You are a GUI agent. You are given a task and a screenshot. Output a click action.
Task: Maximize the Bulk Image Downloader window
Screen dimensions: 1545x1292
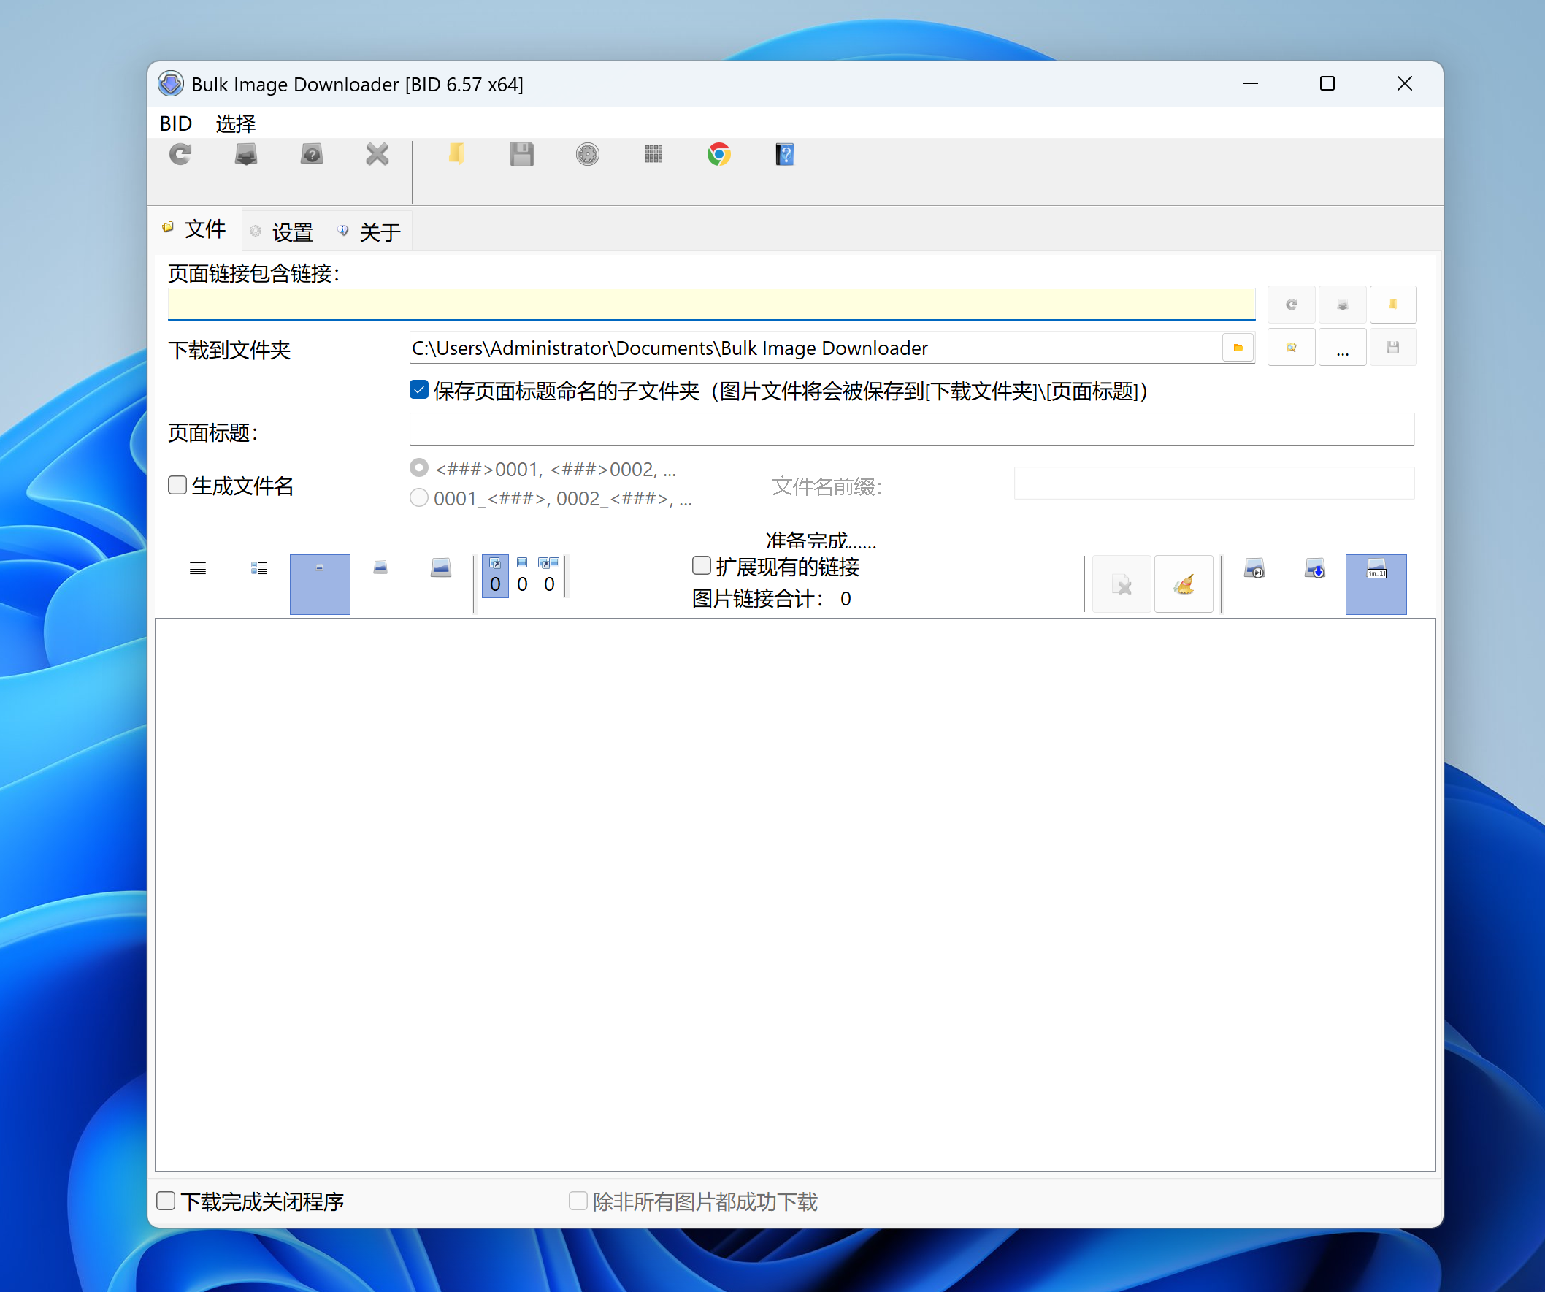(x=1327, y=84)
